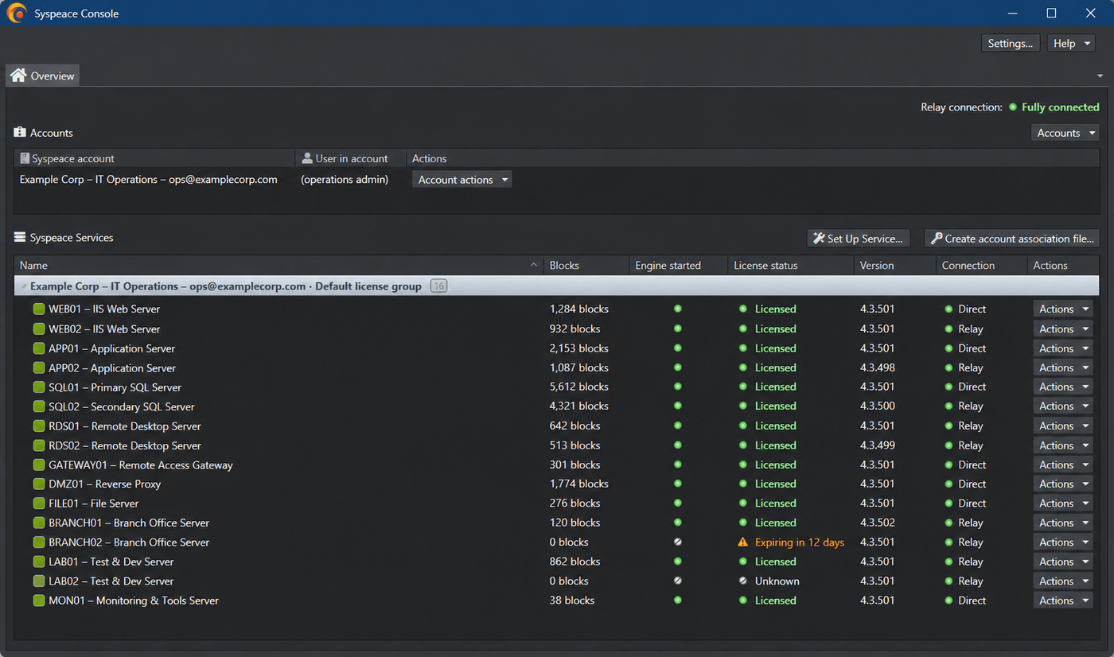The height and width of the screenshot is (657, 1114).
Task: Click the user icon in User in account header
Action: (307, 158)
